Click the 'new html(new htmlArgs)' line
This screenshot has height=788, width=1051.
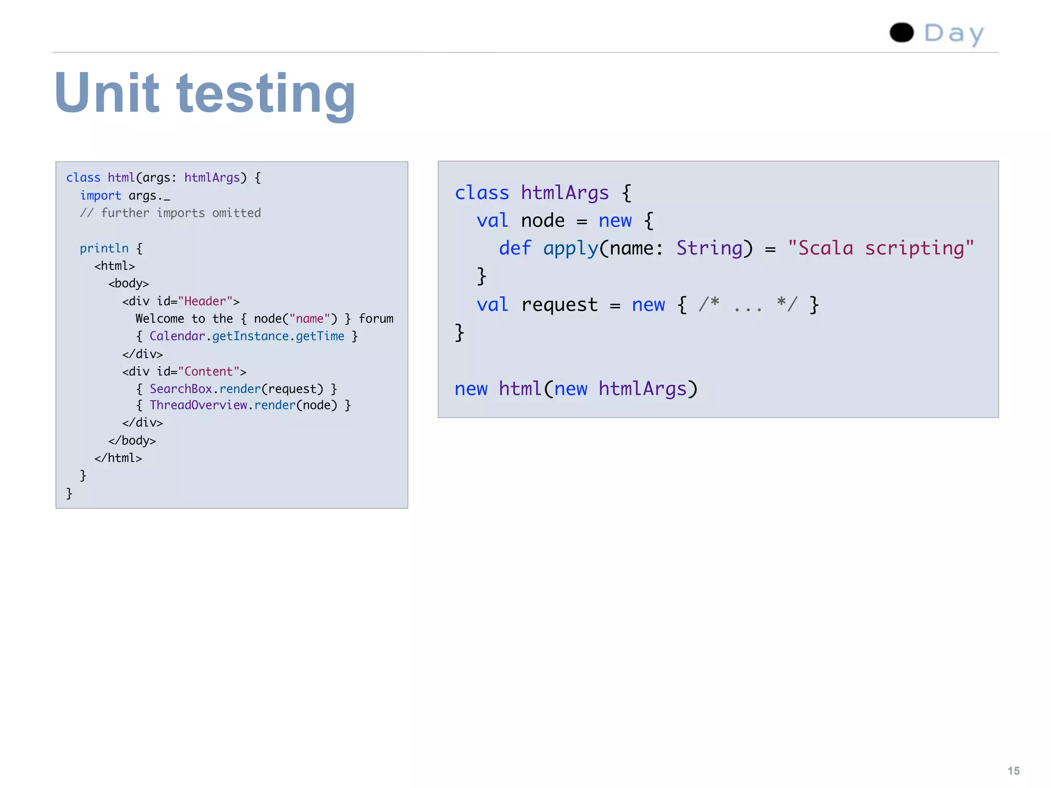tap(576, 389)
